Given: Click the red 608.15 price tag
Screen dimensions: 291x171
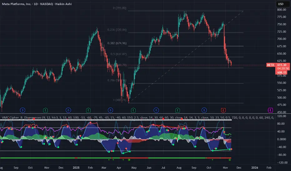Looking at the screenshot, I should click(281, 72).
